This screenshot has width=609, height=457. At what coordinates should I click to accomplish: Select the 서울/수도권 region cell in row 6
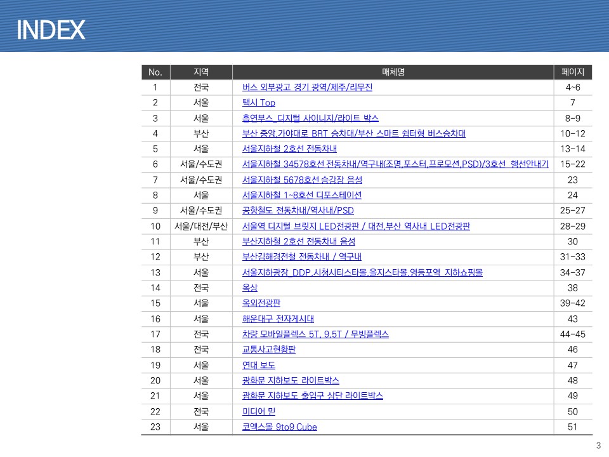click(201, 164)
